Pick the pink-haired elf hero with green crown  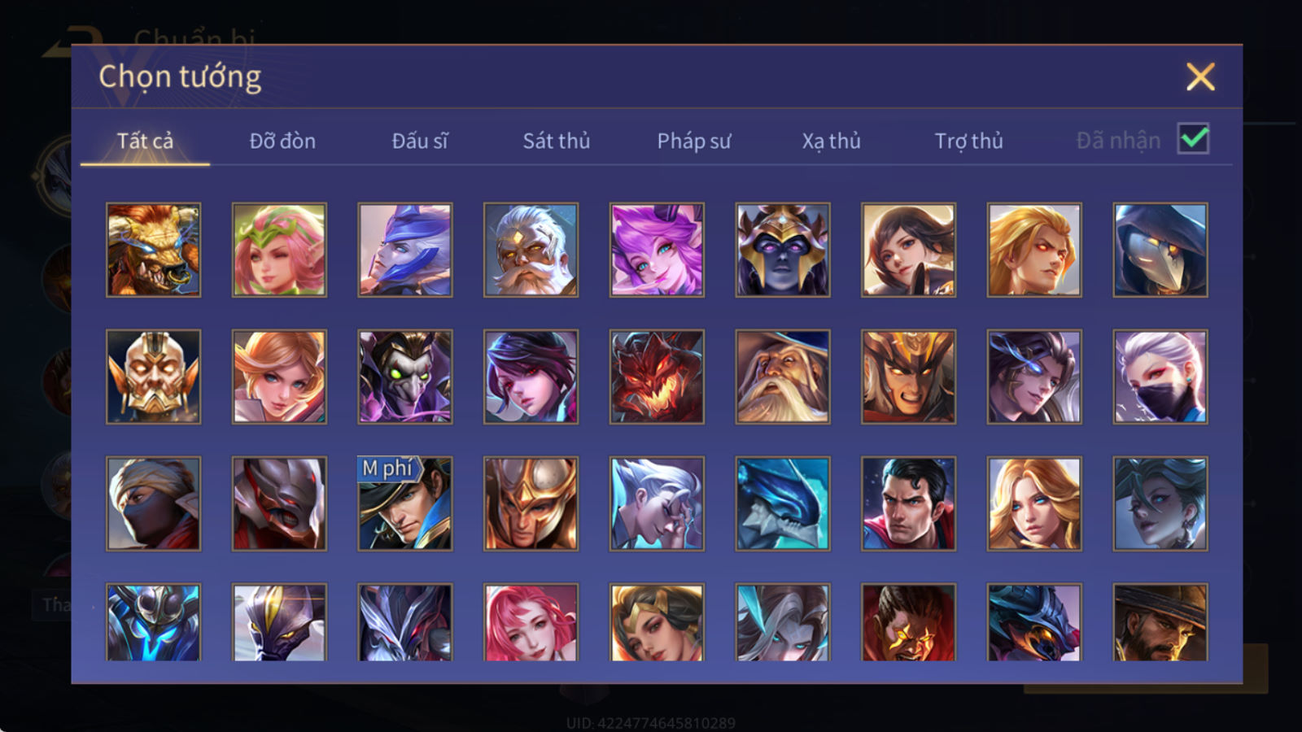(x=279, y=250)
